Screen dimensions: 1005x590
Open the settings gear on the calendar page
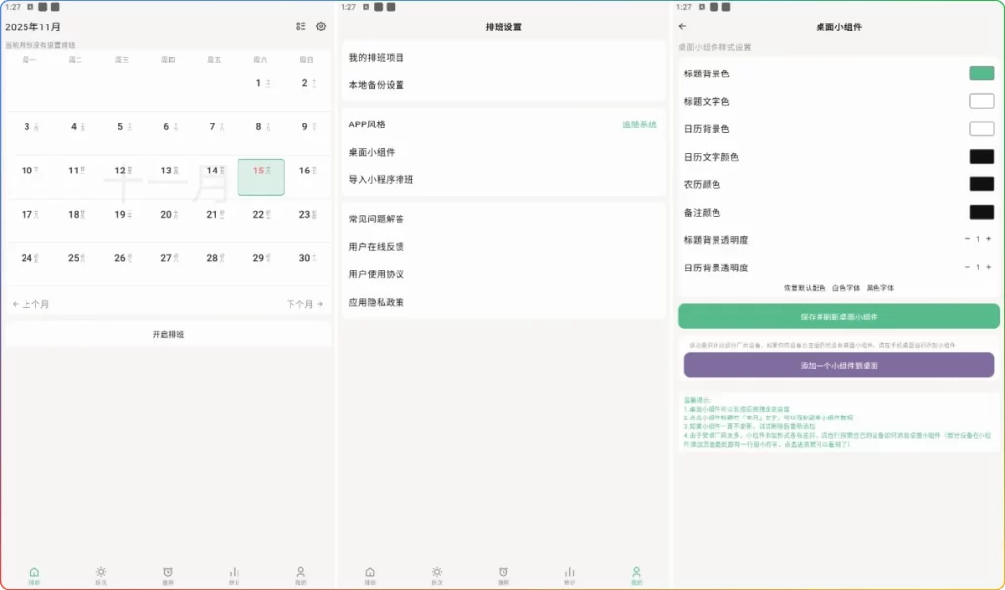(321, 26)
